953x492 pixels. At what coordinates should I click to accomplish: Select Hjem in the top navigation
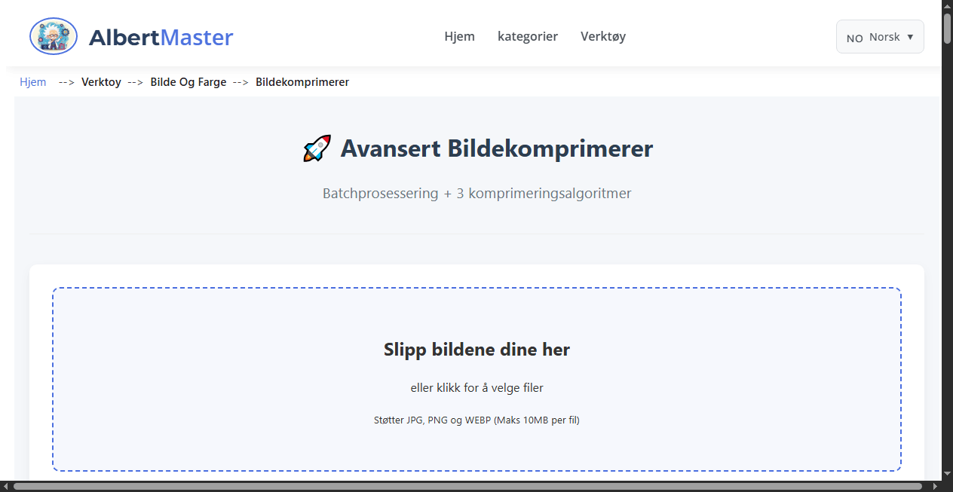[x=460, y=36]
